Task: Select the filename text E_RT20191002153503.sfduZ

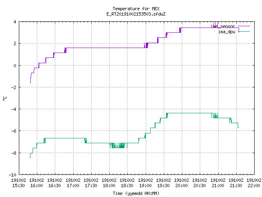Action: pyautogui.click(x=136, y=14)
